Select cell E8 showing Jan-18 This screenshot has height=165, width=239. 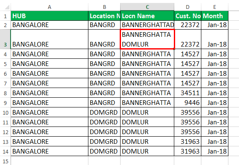pyautogui.click(x=214, y=93)
